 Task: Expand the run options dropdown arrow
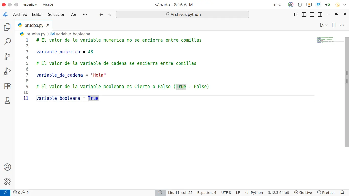click(x=327, y=25)
